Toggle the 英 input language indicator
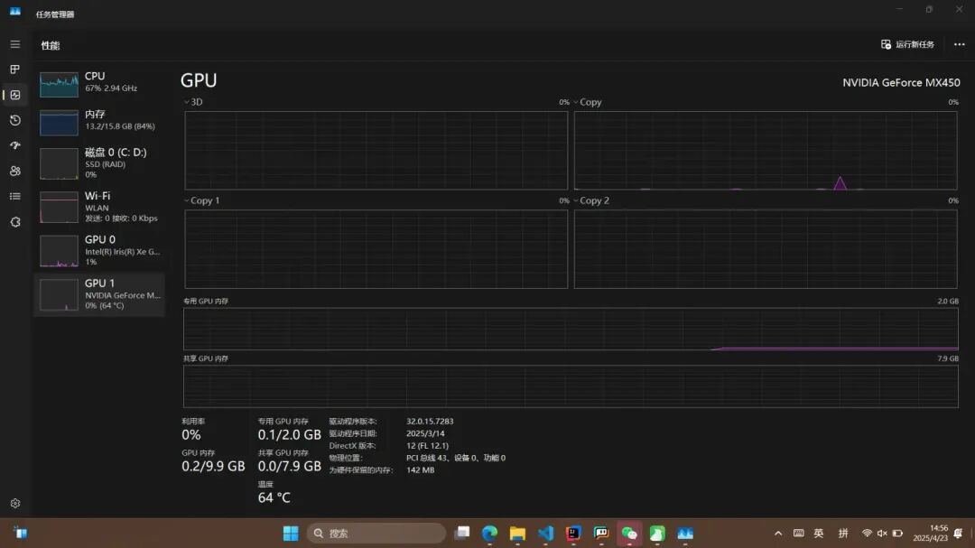975x548 pixels. (x=819, y=533)
